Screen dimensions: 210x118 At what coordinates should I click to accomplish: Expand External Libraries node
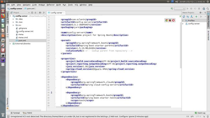pyautogui.click(x=10, y=44)
